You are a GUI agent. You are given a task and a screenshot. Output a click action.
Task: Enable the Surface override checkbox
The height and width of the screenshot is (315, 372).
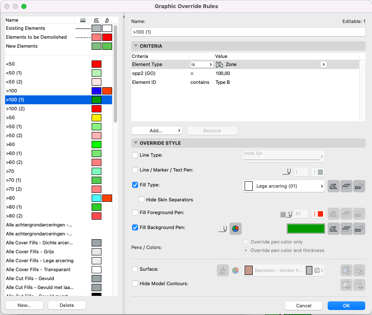point(135,269)
